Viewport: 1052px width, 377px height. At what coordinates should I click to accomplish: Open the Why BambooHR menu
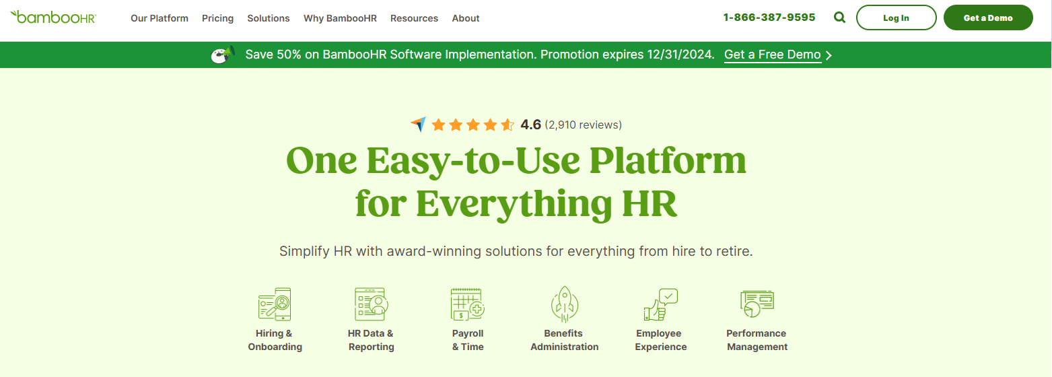340,18
